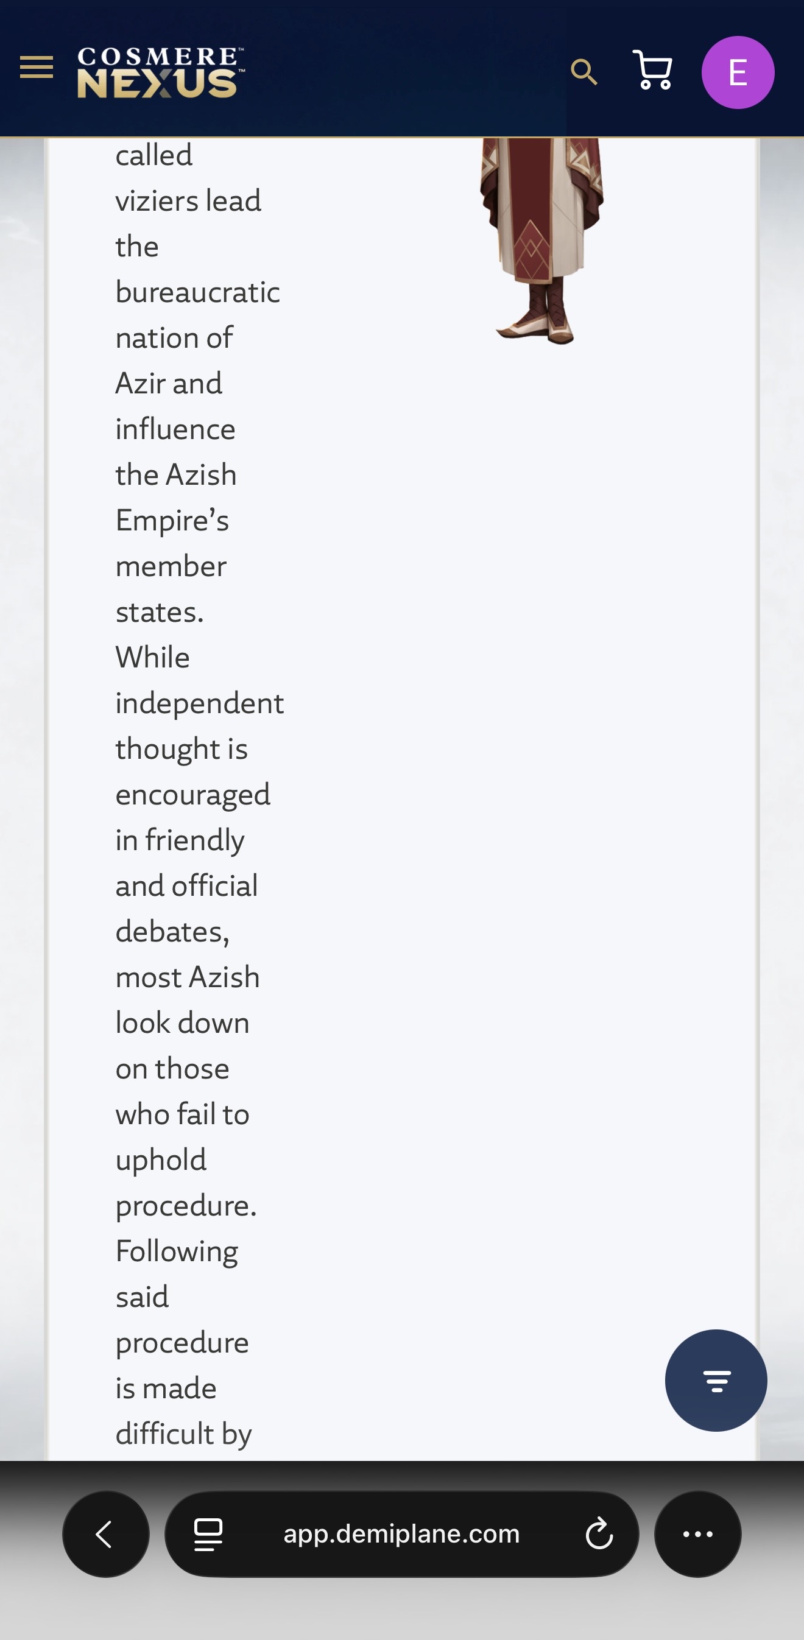Tap the Cosmere Nexus logo
804x1640 pixels.
pos(160,72)
